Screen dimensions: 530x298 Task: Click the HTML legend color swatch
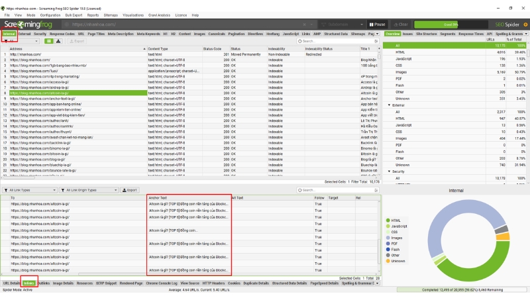388,221
